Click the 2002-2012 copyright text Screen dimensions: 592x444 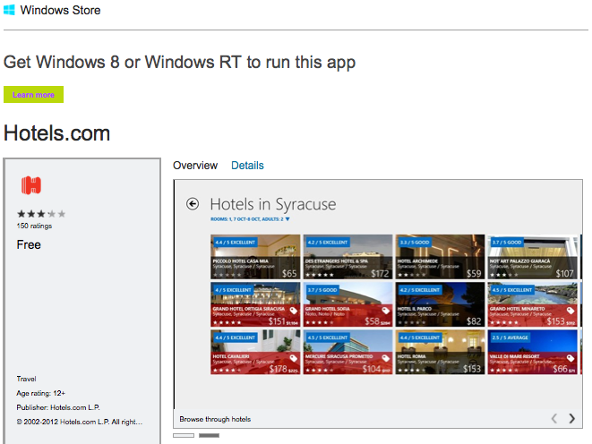point(80,422)
